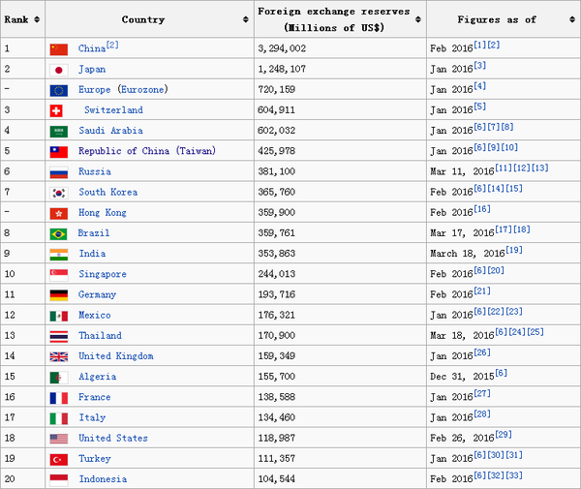581x489 pixels.
Task: Open the Italy country link
Action: [x=92, y=417]
